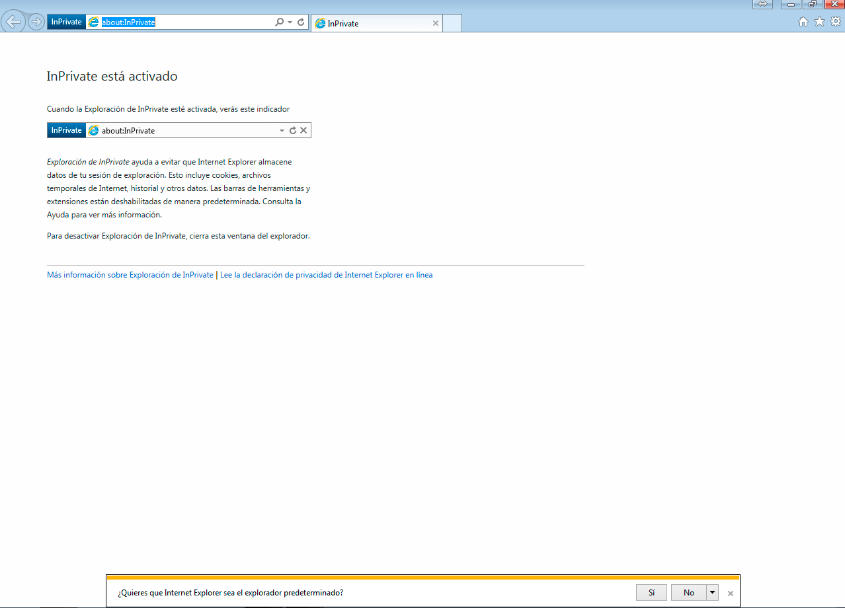The height and width of the screenshot is (608, 845).
Task: Click the text "Para desactivar Exploración de InPrivate"
Action: point(117,236)
